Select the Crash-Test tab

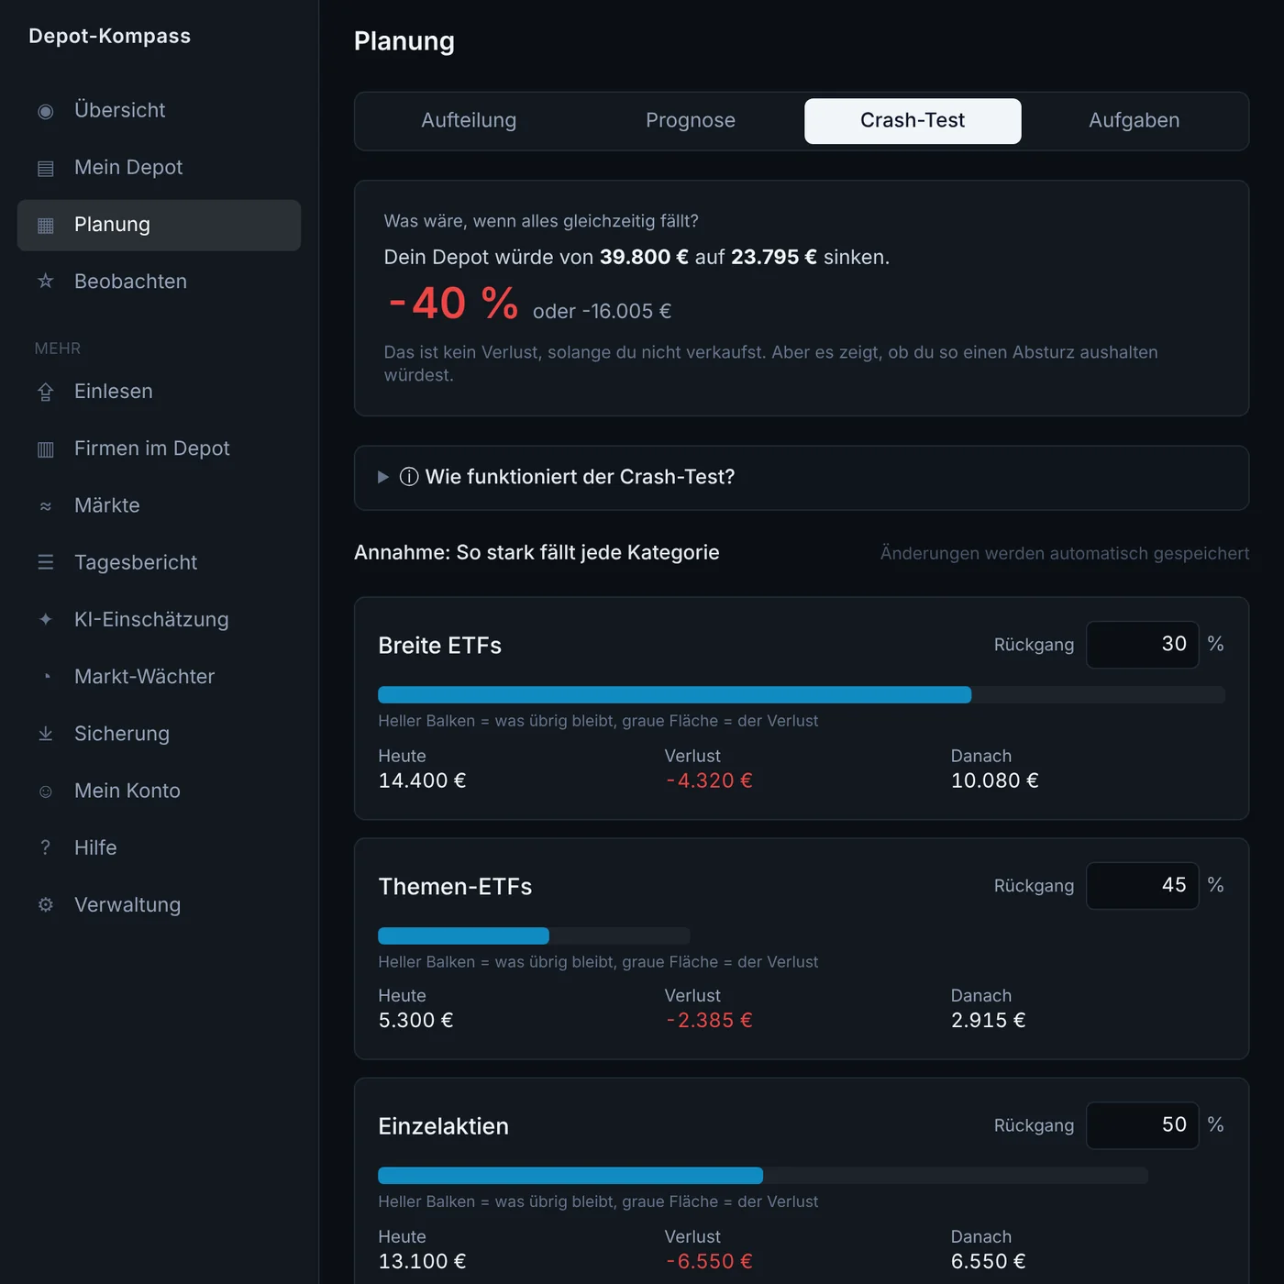pos(913,120)
